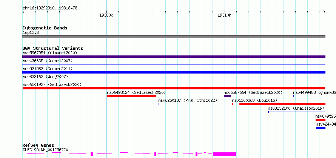The image size is (336, 158).
Task: Select the thick blue nsv571582 variant bar
Action: point(174,72)
